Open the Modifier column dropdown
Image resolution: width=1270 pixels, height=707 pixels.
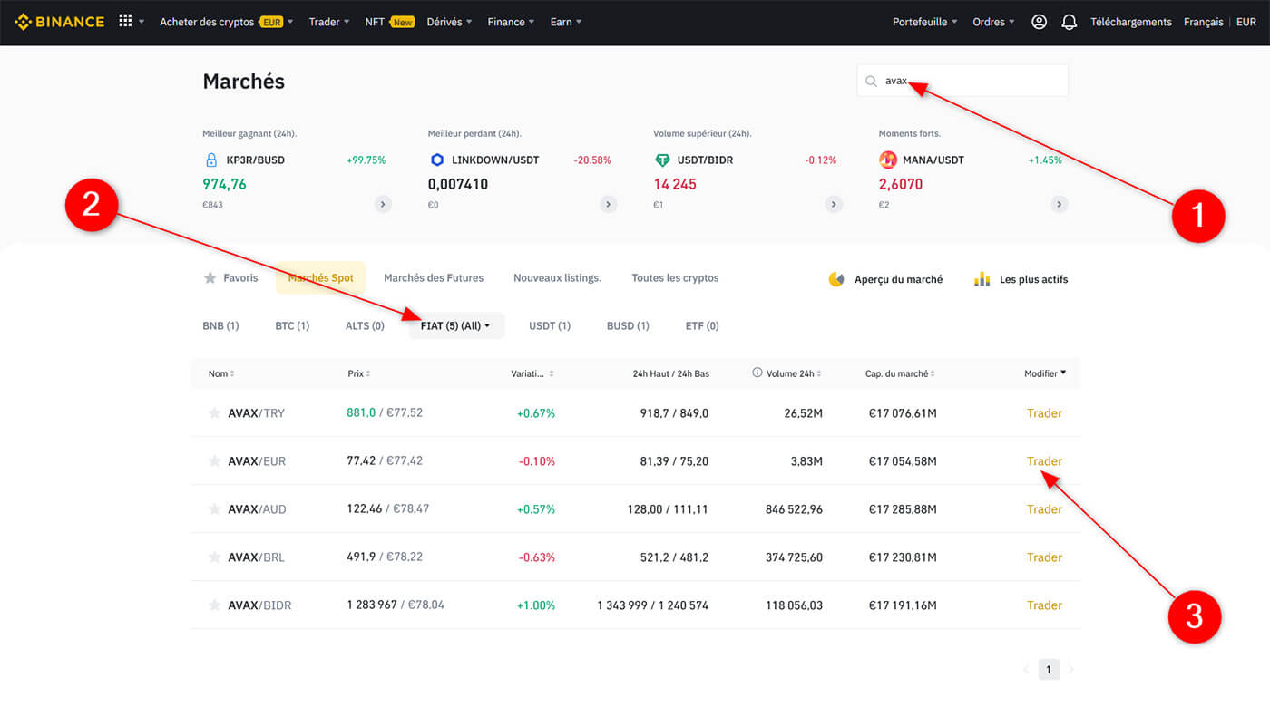click(x=1045, y=373)
